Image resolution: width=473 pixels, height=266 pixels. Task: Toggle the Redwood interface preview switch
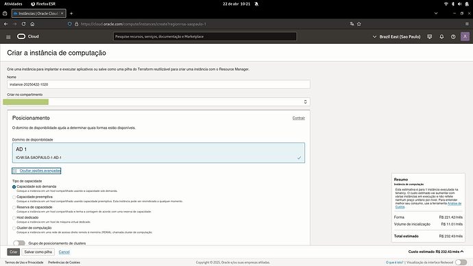click(x=461, y=262)
